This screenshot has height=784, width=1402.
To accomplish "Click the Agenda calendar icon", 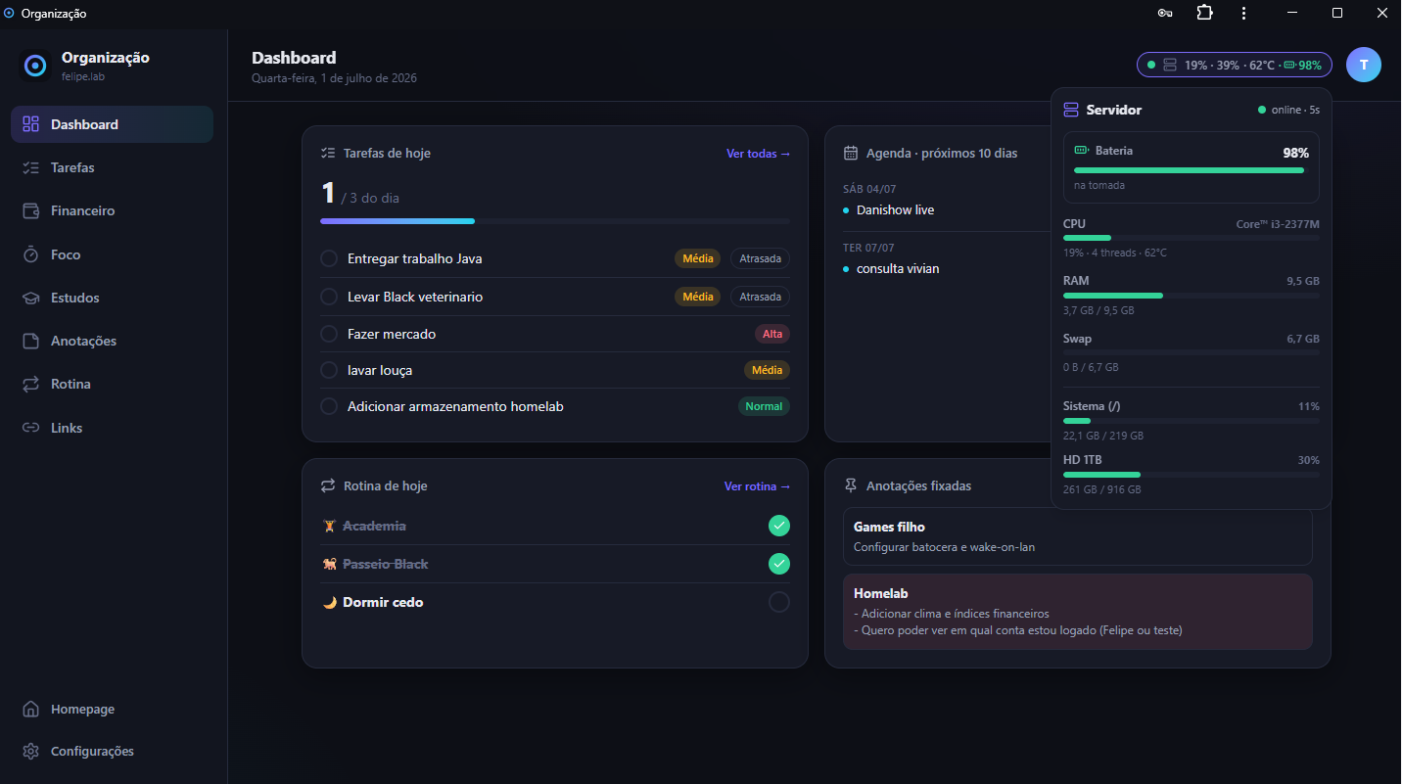I will pos(851,153).
